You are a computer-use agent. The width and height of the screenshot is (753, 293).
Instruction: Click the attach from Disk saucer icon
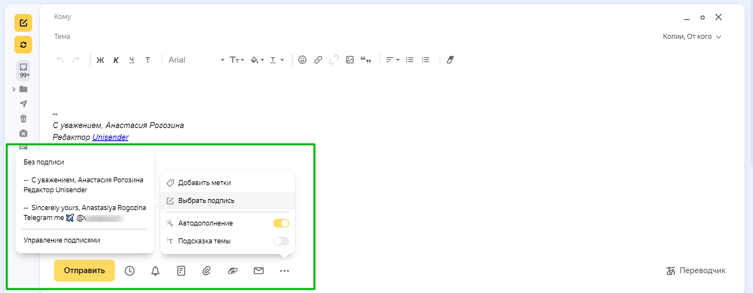pyautogui.click(x=233, y=271)
